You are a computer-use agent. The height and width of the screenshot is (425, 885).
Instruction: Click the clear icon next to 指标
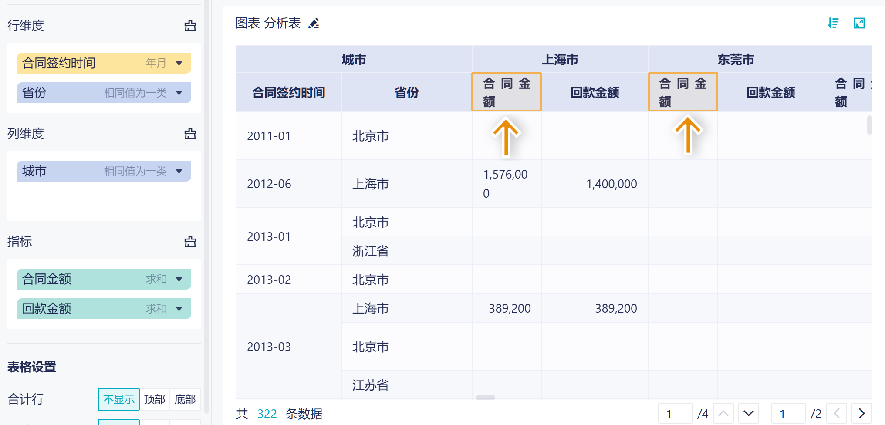click(190, 242)
